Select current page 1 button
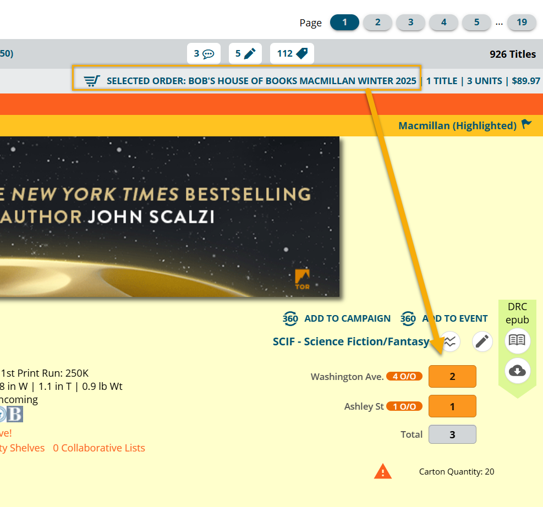This screenshot has height=507, width=543. 344,23
